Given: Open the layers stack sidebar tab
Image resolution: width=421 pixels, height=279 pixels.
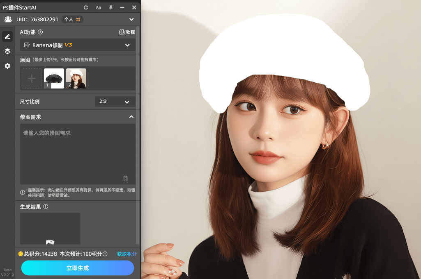Looking at the screenshot, I should 7,51.
